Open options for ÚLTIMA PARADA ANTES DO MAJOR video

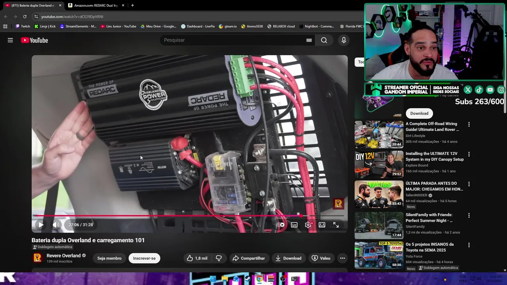point(469,184)
